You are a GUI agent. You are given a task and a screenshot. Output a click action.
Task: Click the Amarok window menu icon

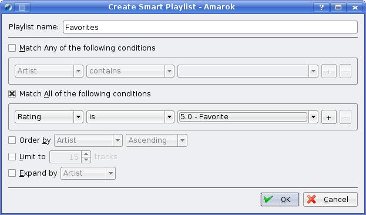point(8,7)
